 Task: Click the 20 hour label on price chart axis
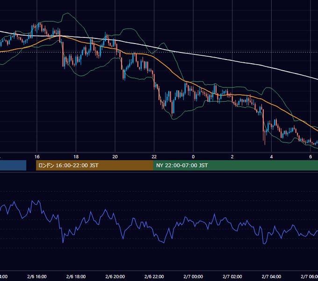click(x=115, y=157)
